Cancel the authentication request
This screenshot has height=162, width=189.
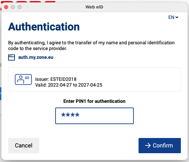pos(24,145)
